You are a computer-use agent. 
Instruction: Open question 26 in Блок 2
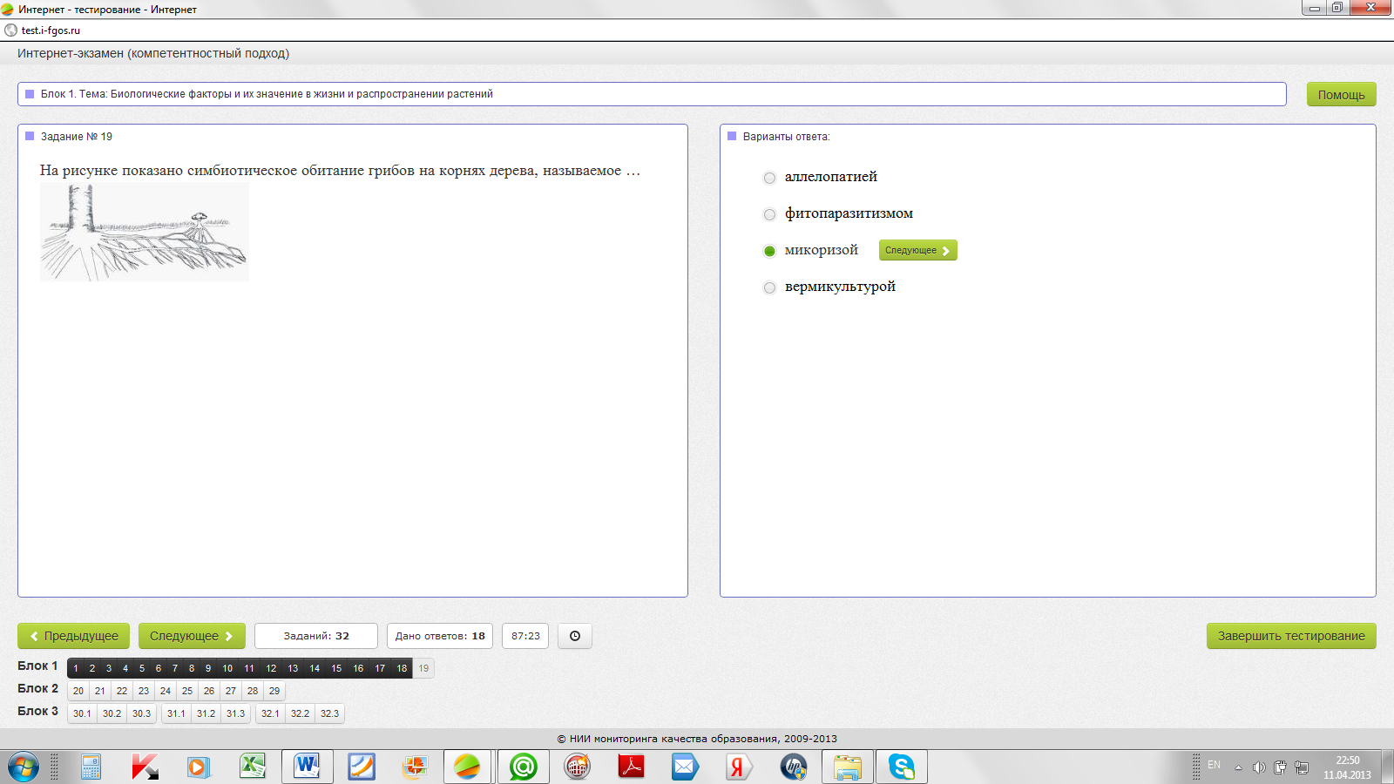click(x=209, y=691)
